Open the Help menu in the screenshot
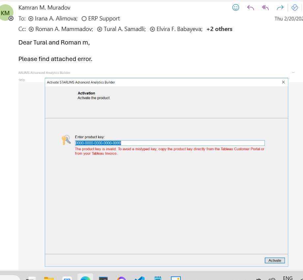 (x=22, y=80)
